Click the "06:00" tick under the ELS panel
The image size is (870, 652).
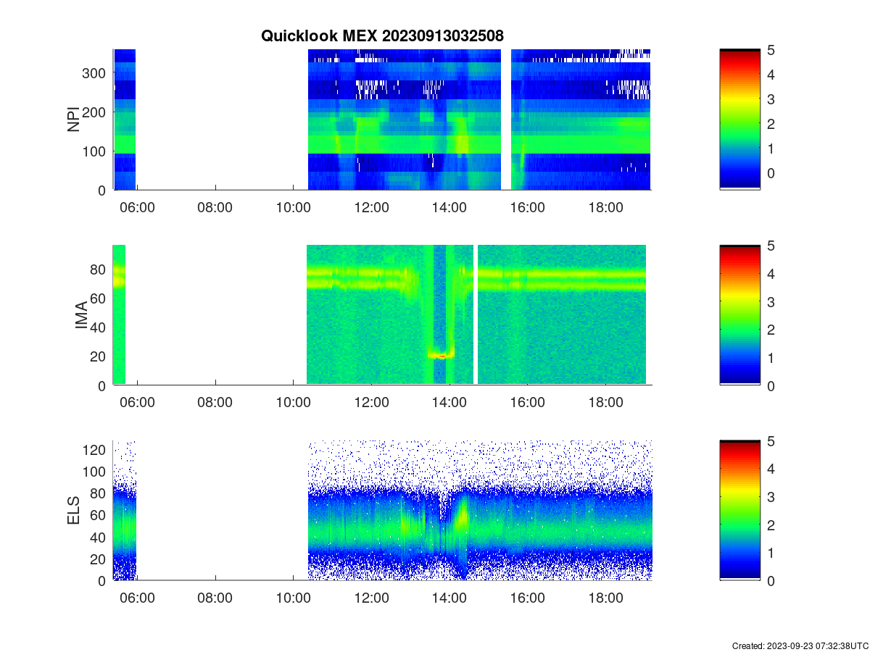[137, 598]
